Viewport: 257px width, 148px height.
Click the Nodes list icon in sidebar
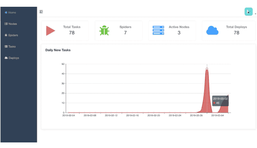(6, 24)
